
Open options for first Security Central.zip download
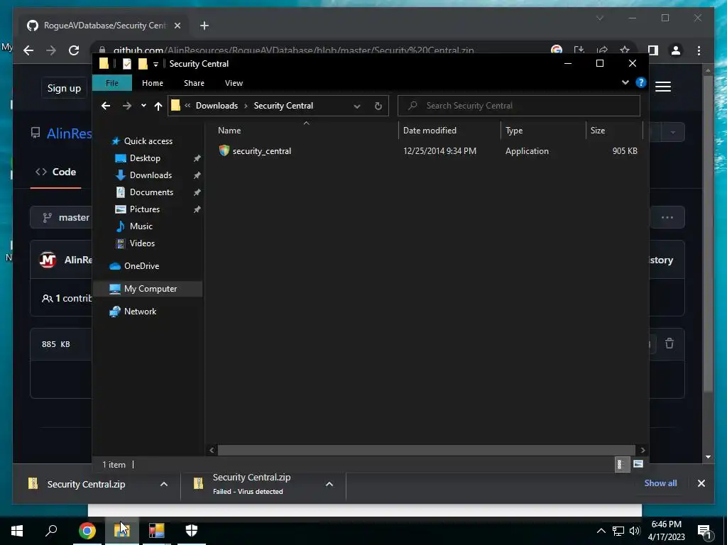point(164,484)
